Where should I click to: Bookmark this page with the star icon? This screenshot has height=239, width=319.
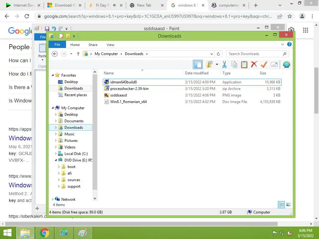tap(290, 16)
